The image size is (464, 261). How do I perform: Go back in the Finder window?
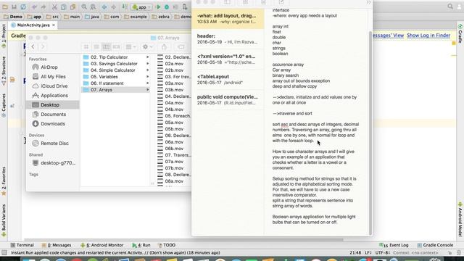tap(33, 46)
